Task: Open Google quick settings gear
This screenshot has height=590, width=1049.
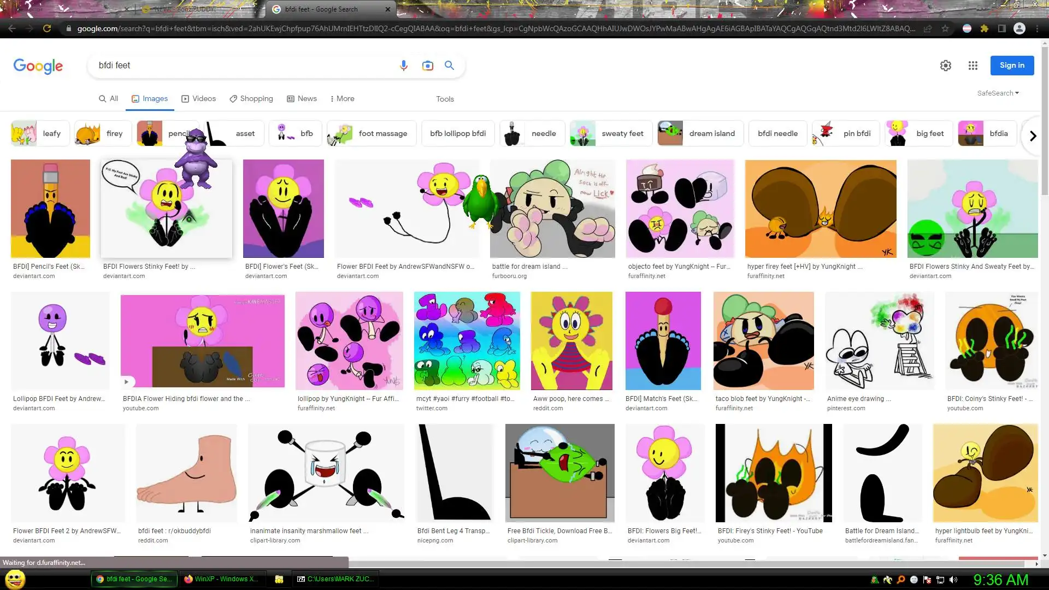Action: click(x=945, y=66)
